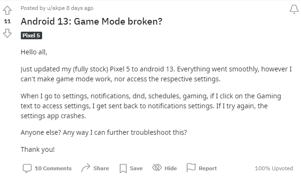Click the flag Report icon
This screenshot has height=183, width=301.
click(191, 168)
